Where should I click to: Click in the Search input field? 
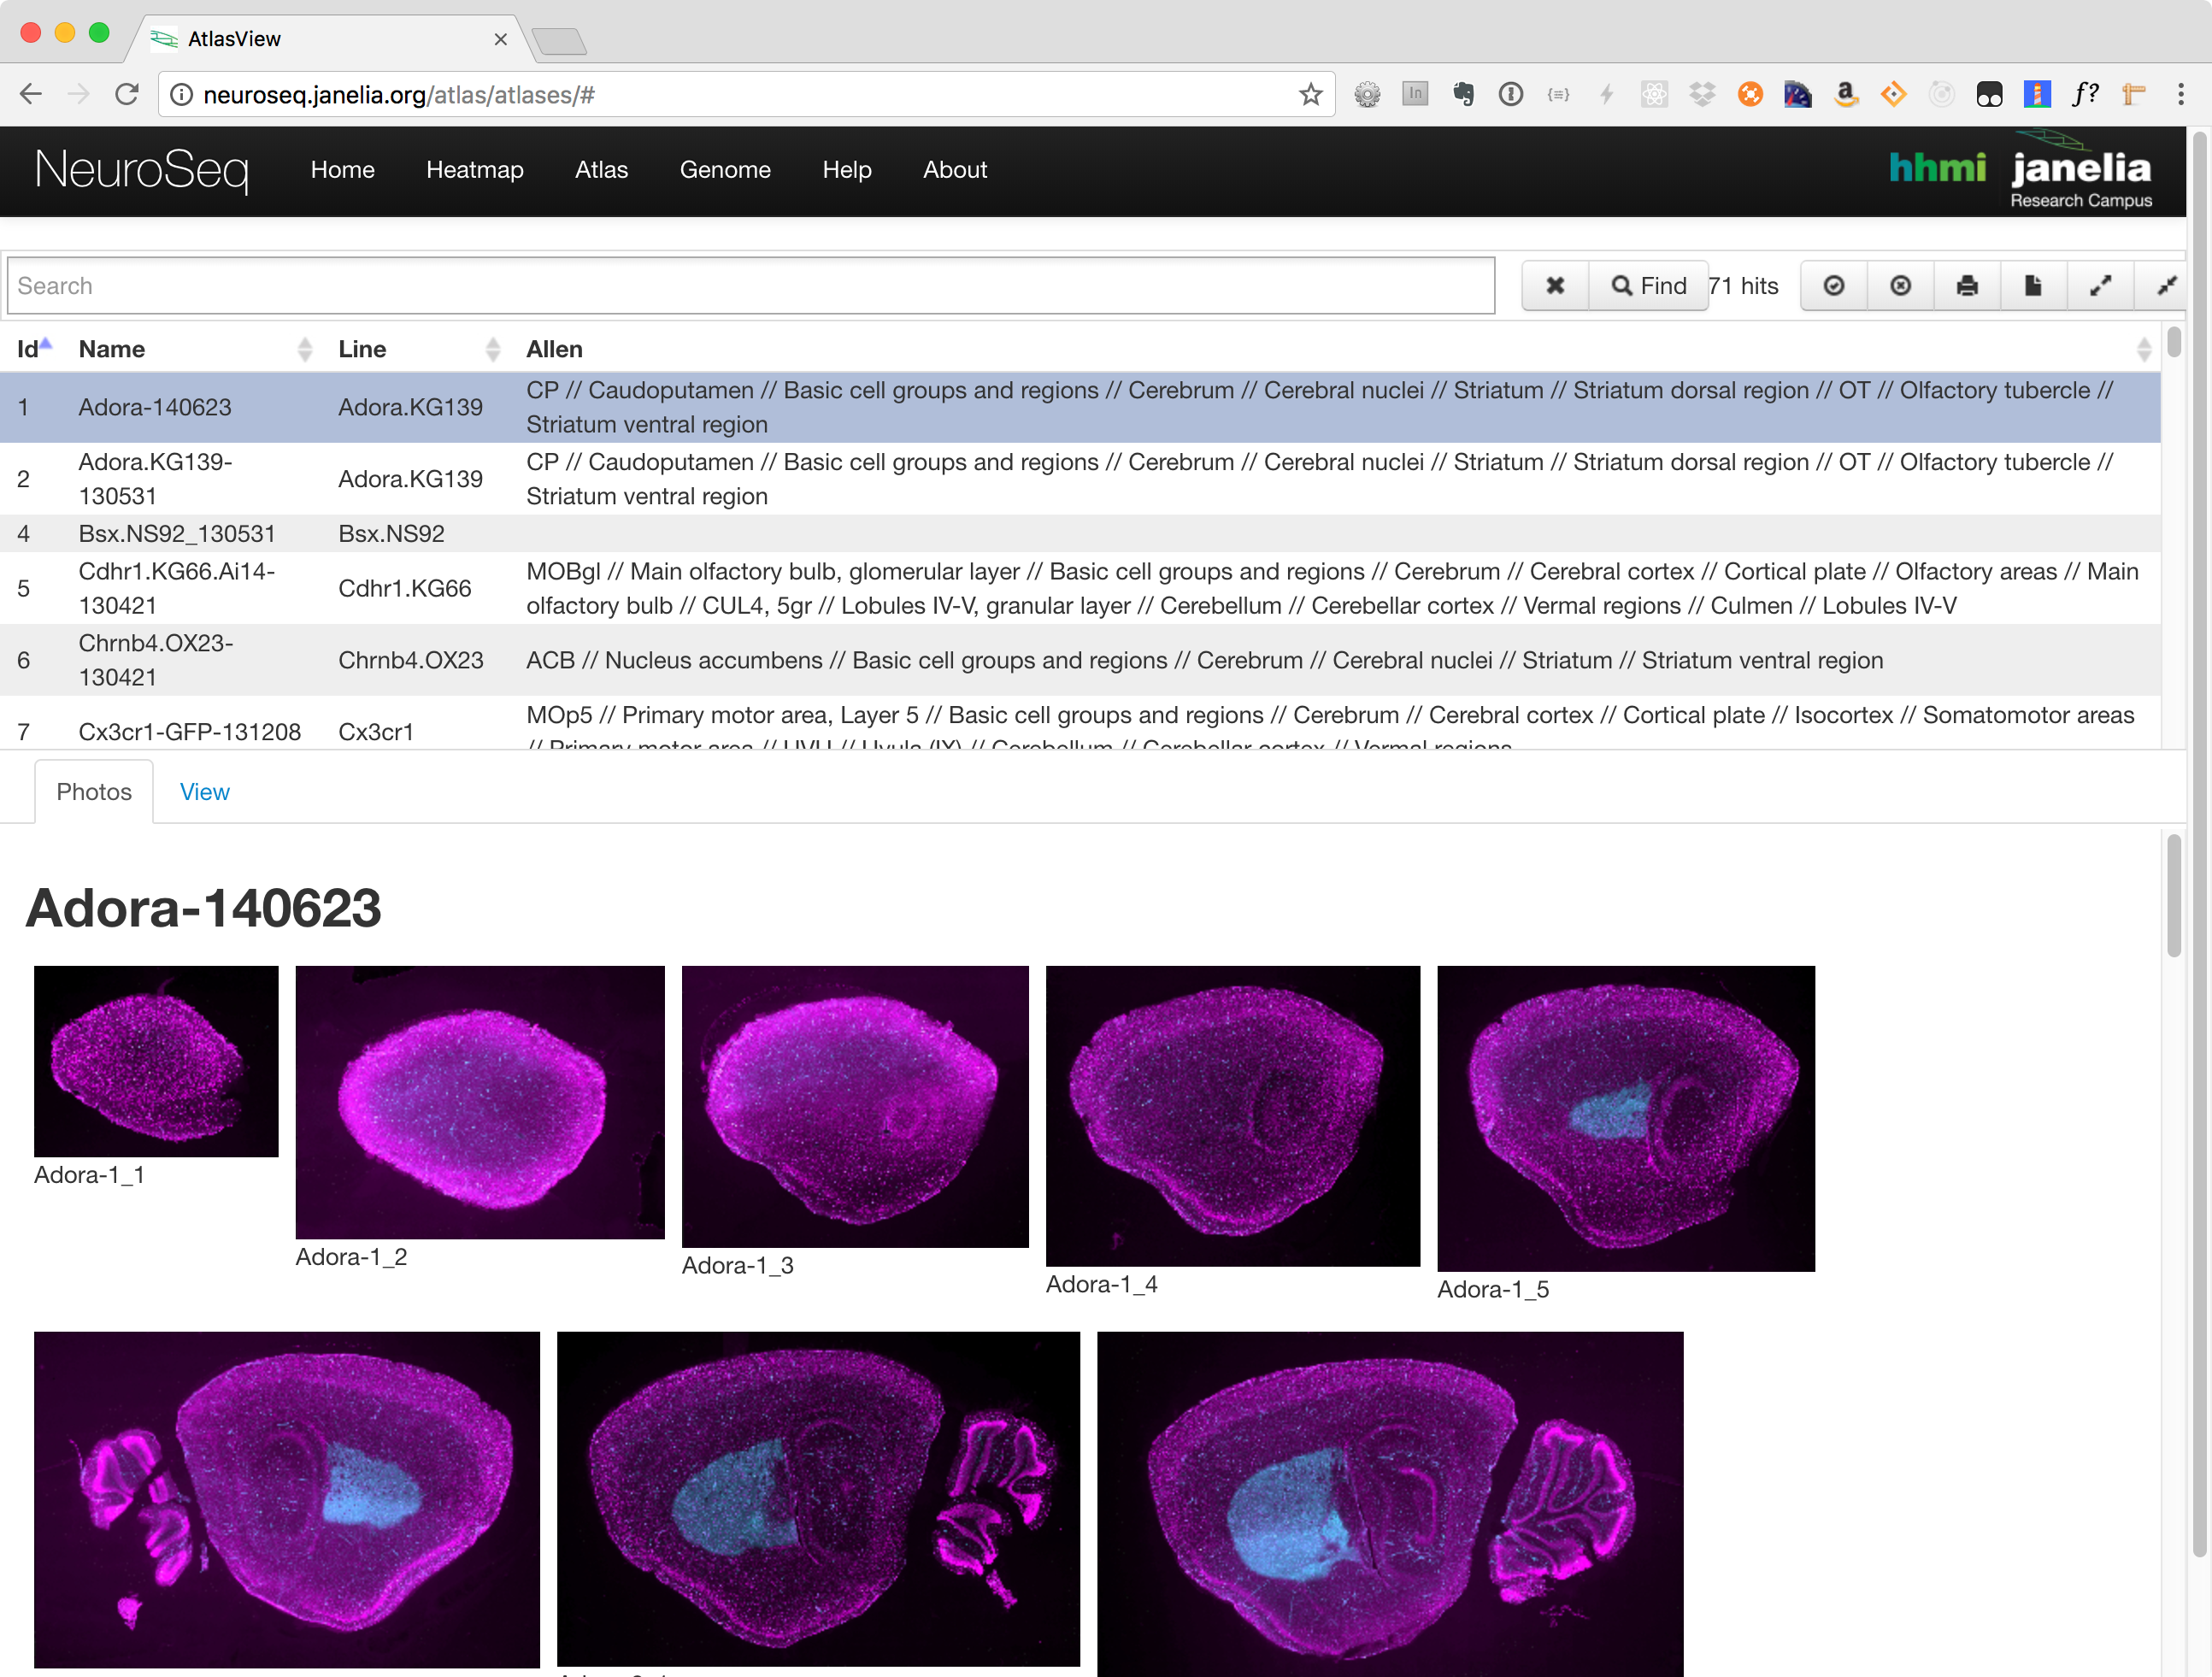pyautogui.click(x=751, y=286)
